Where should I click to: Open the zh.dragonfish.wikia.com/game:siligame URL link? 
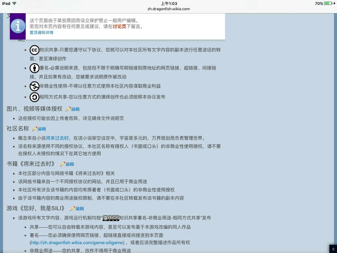(x=77, y=242)
